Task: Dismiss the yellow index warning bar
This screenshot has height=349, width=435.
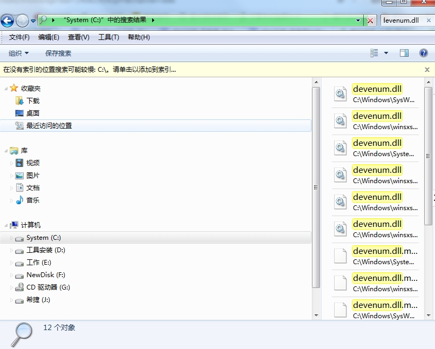Action: 427,70
